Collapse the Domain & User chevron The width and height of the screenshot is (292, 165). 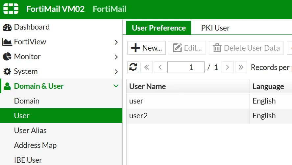(x=116, y=86)
